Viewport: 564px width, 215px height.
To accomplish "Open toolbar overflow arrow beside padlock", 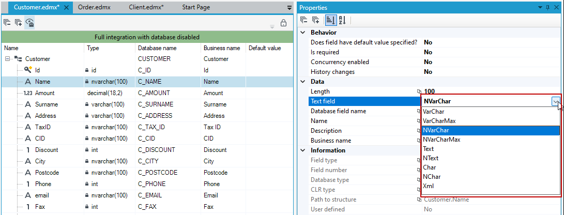I will pos(272,26).
